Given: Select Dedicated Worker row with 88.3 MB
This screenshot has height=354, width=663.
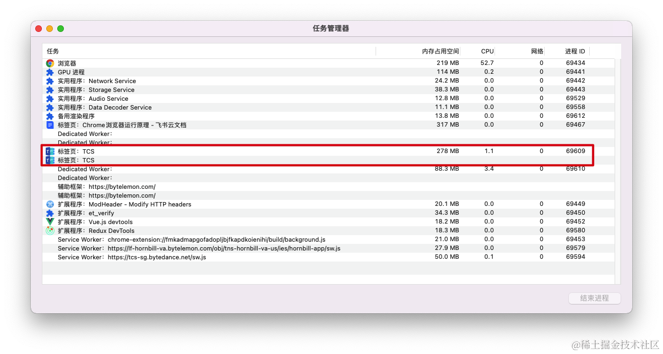Looking at the screenshot, I should tap(328, 169).
